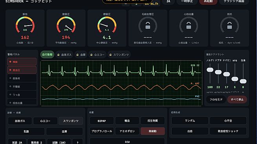Select the 不整脈 alarm row
The width and height of the screenshot is (257, 144).
(22, 87)
